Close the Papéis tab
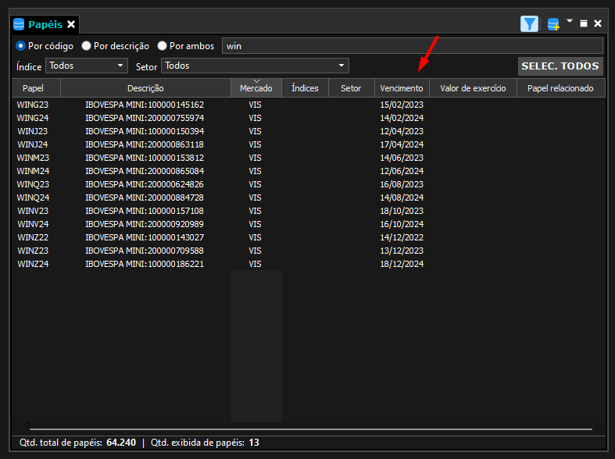 point(71,24)
